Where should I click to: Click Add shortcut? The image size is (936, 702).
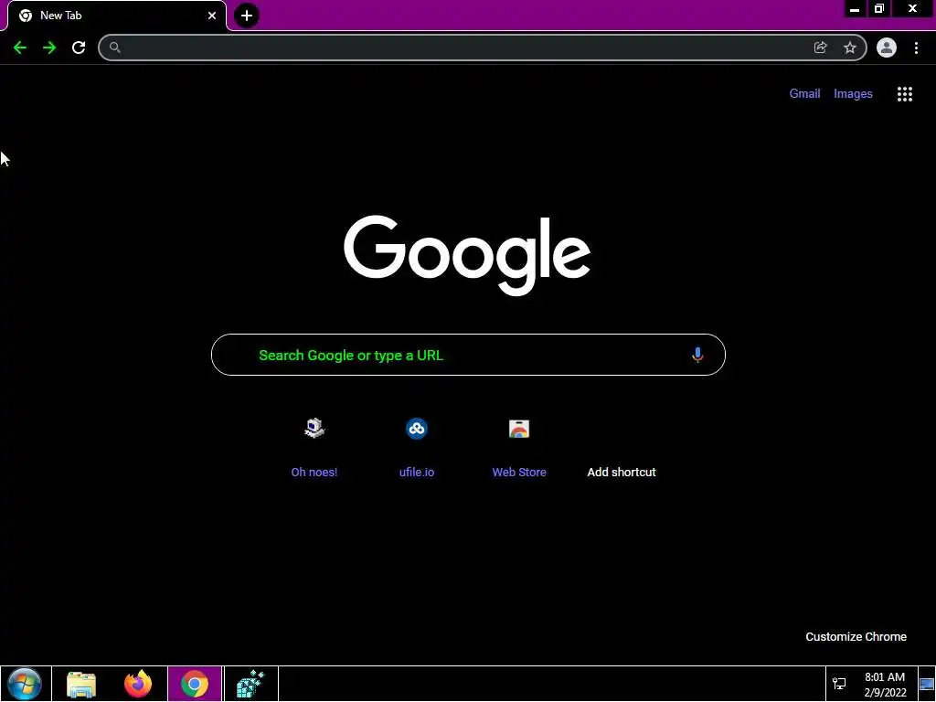(622, 473)
